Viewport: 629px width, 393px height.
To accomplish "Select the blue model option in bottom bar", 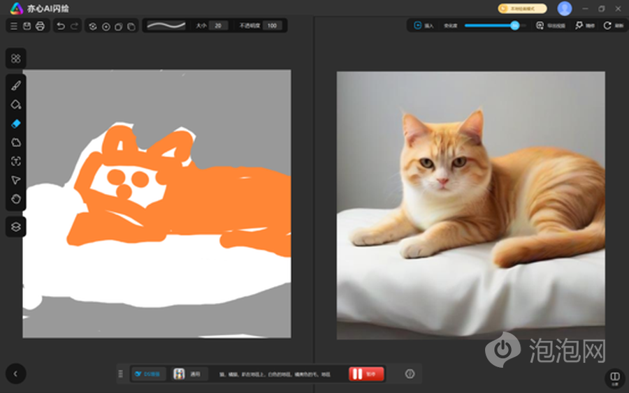I will point(147,374).
